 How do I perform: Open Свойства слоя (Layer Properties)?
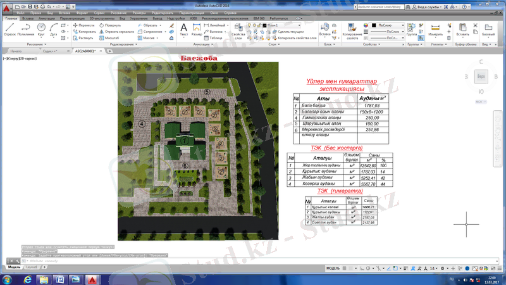point(238,30)
